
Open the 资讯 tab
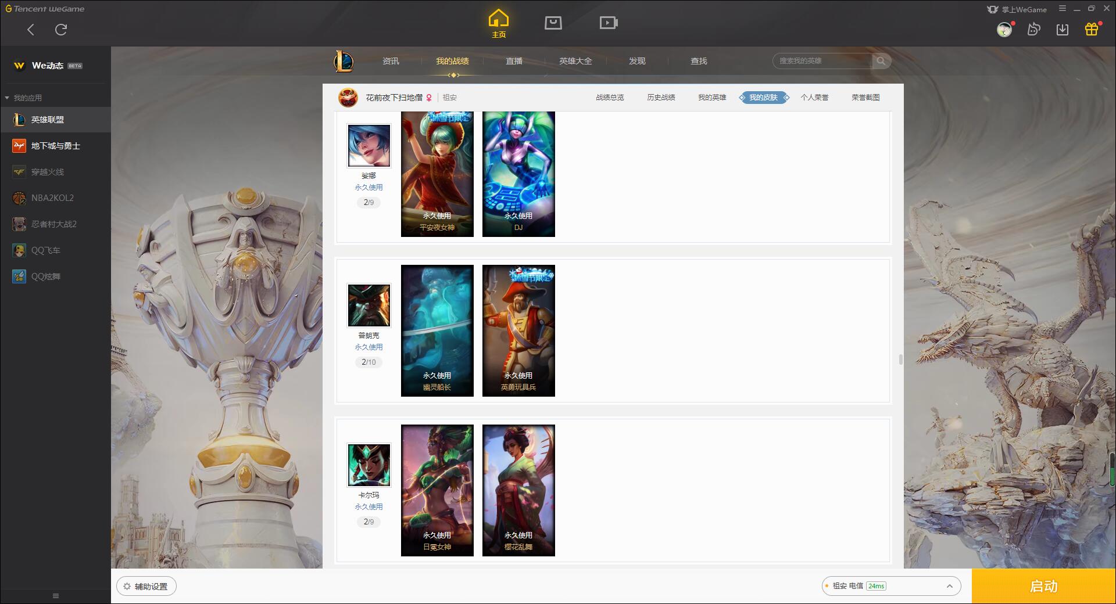(x=391, y=61)
